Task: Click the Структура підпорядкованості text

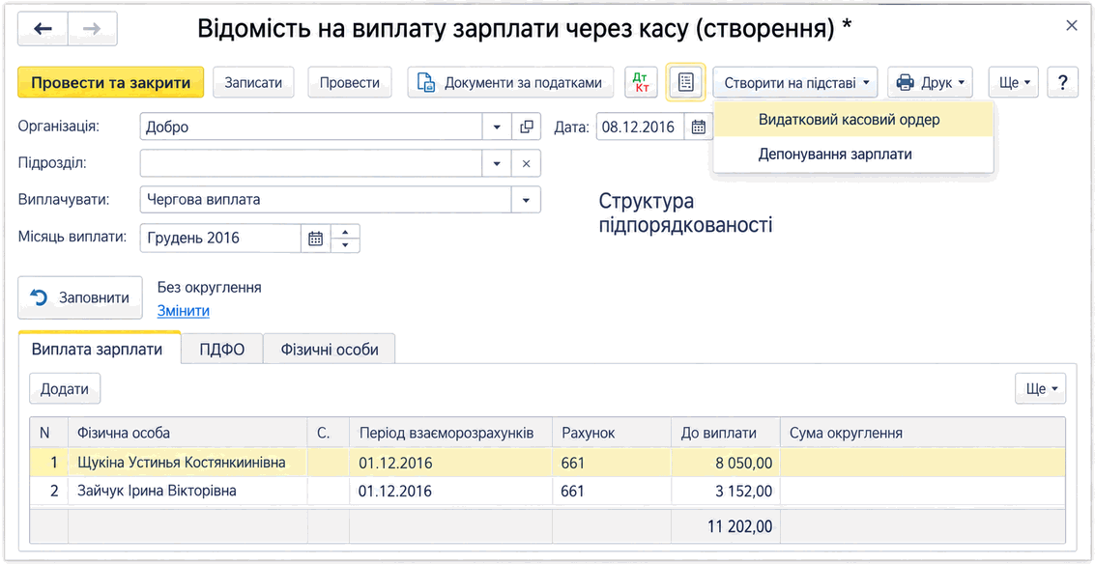Action: coord(685,213)
